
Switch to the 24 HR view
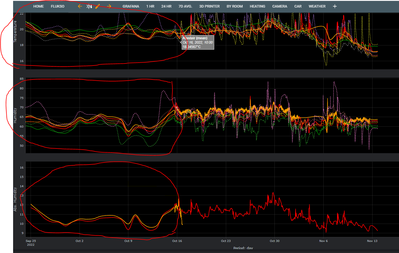[x=166, y=6]
